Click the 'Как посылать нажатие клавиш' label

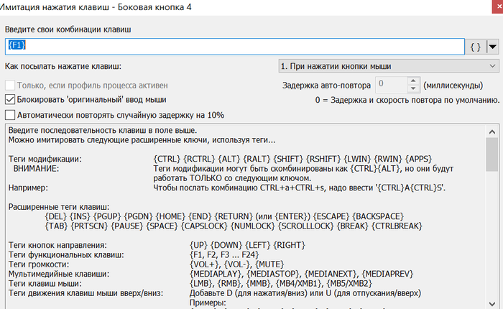(x=63, y=66)
